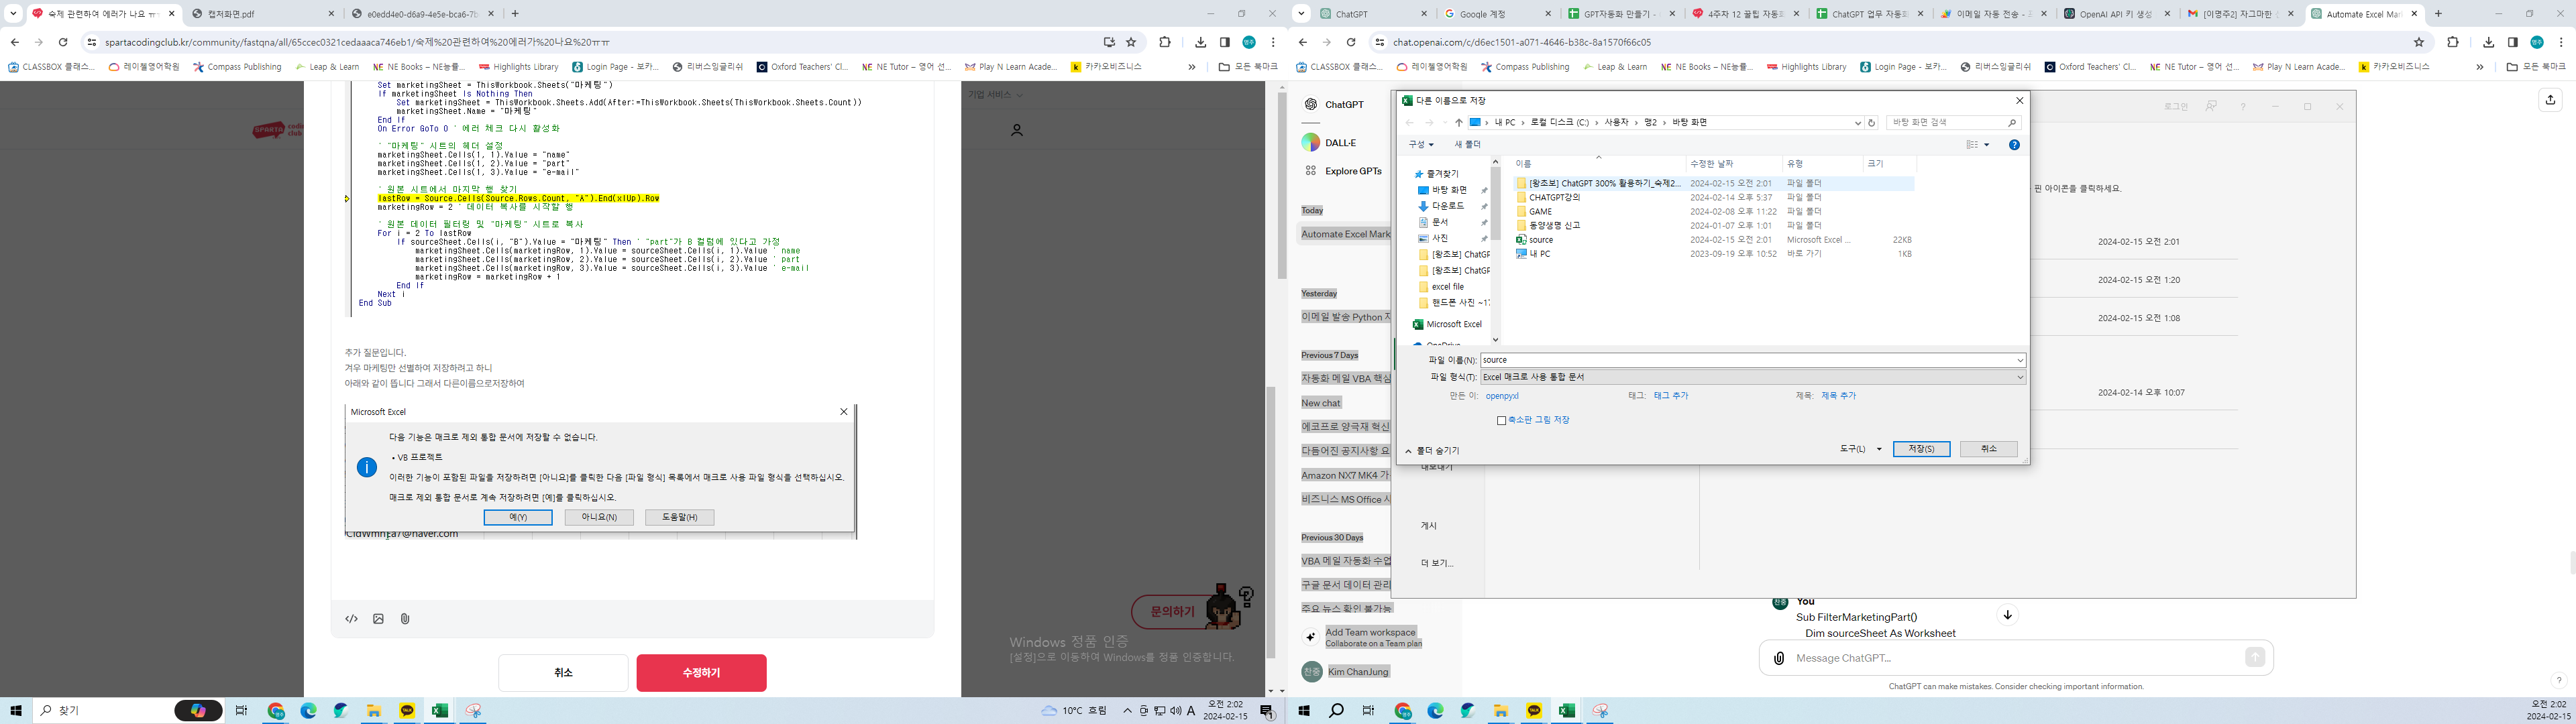The image size is (2576, 724).
Task: Open the Help icon in the Save As dialog
Action: pyautogui.click(x=2014, y=145)
